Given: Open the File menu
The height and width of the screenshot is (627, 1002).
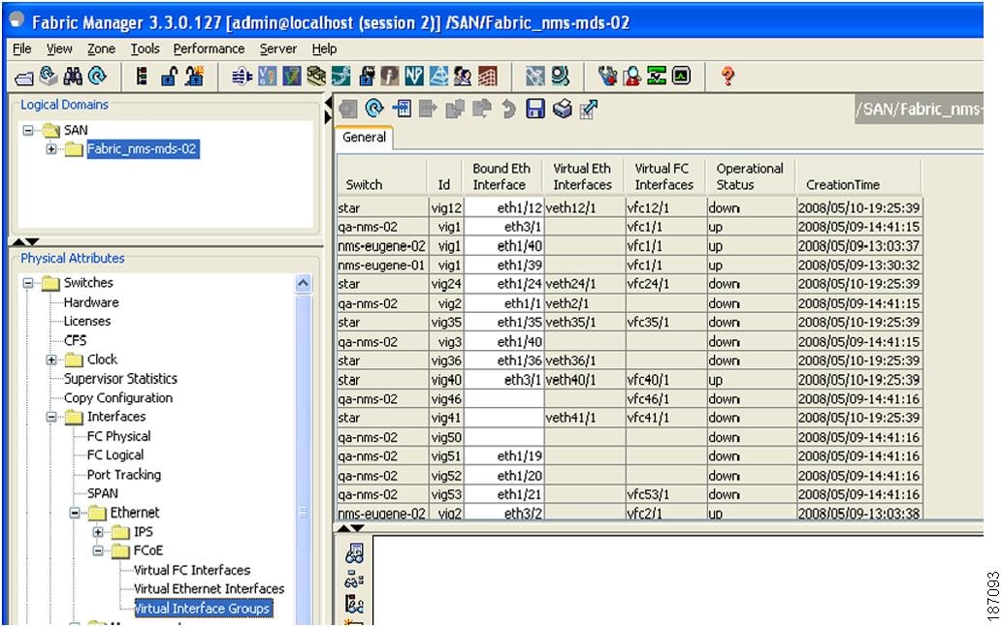Looking at the screenshot, I should pos(21,48).
